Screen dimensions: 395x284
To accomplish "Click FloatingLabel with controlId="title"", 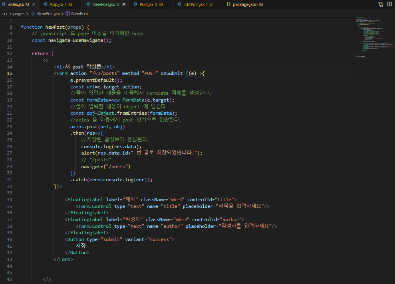I will coord(151,200).
